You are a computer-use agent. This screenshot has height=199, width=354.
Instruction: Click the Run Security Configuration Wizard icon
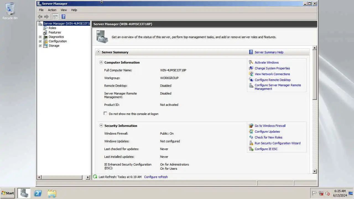[x=251, y=143]
